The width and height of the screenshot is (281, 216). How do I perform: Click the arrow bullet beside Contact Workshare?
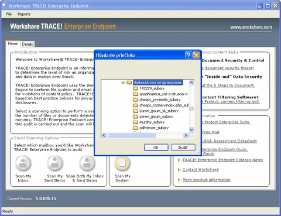pyautogui.click(x=179, y=170)
